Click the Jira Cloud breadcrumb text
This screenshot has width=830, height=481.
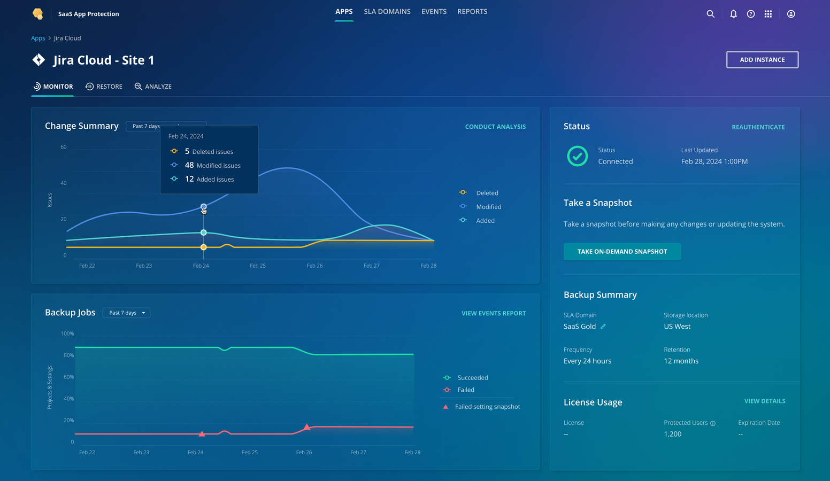pyautogui.click(x=67, y=38)
